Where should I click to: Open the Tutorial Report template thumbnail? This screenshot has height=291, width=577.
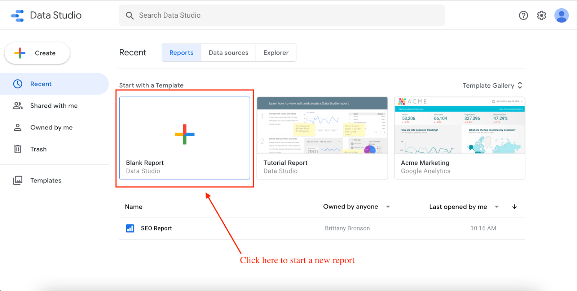(322, 126)
